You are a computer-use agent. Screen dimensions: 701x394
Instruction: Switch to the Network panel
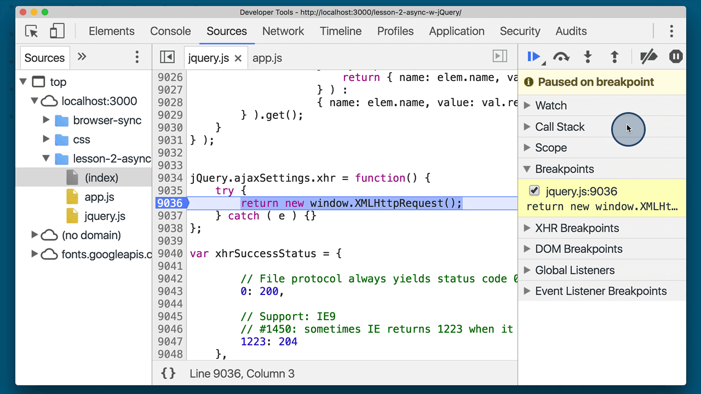click(x=283, y=31)
